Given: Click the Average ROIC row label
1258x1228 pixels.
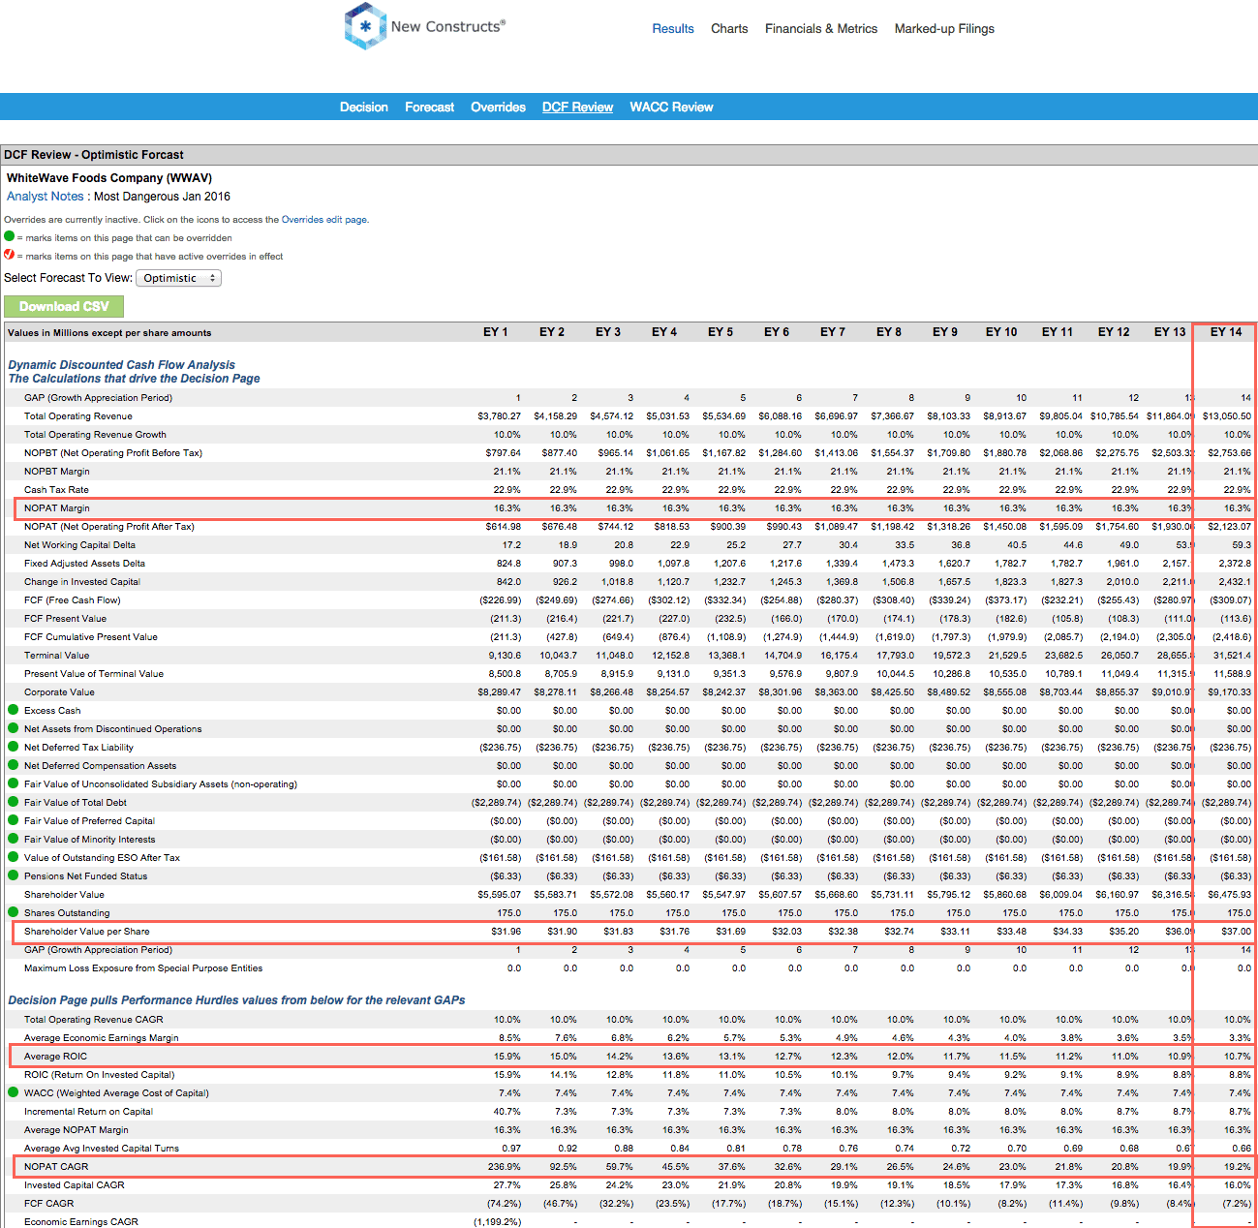Looking at the screenshot, I should point(56,1057).
